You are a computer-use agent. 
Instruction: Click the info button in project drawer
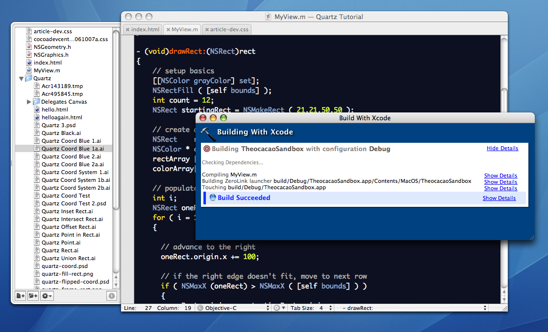click(x=111, y=296)
